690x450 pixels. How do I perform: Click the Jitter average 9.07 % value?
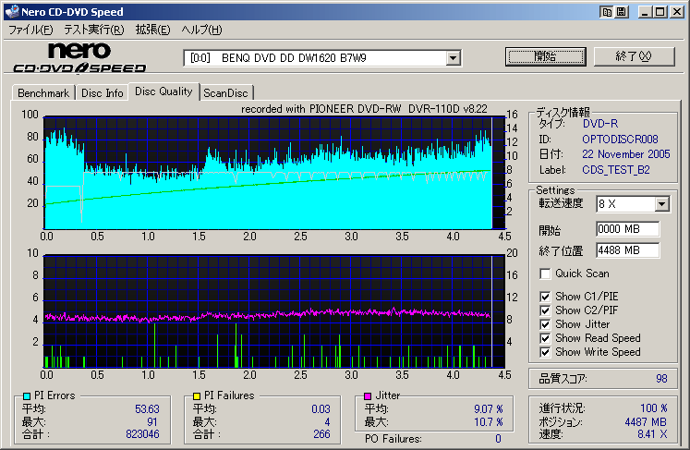click(489, 409)
